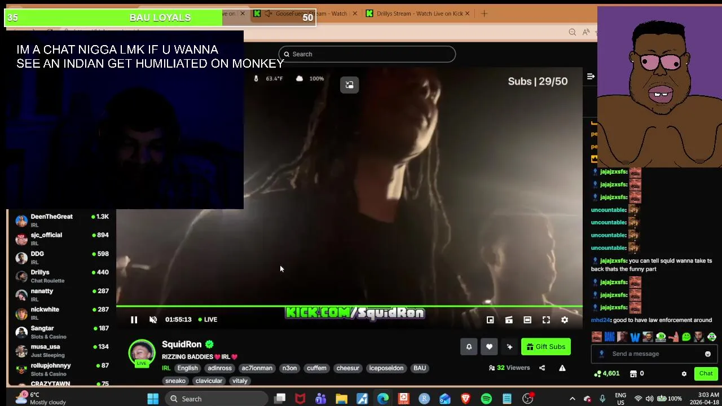Open mini player picture-in-picture
Viewport: 722px width, 406px height.
(x=490, y=320)
